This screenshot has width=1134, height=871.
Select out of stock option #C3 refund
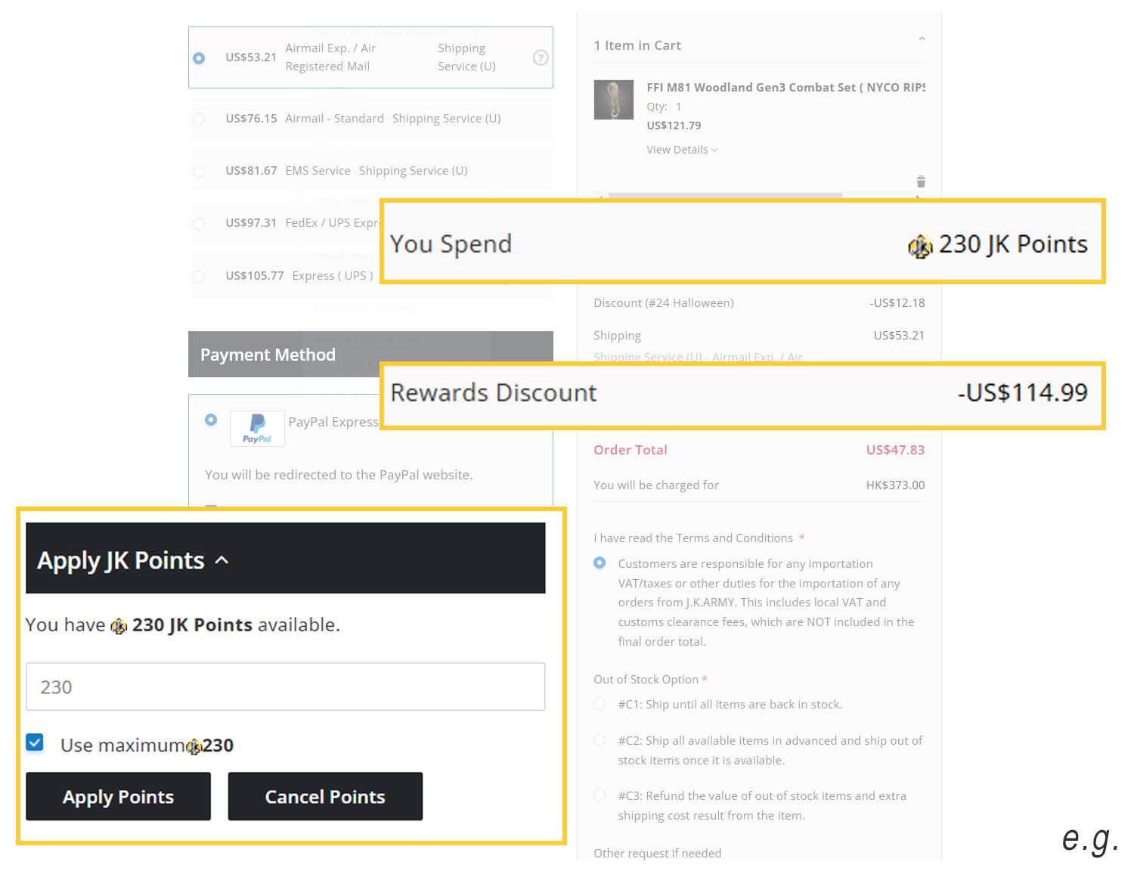click(x=600, y=795)
